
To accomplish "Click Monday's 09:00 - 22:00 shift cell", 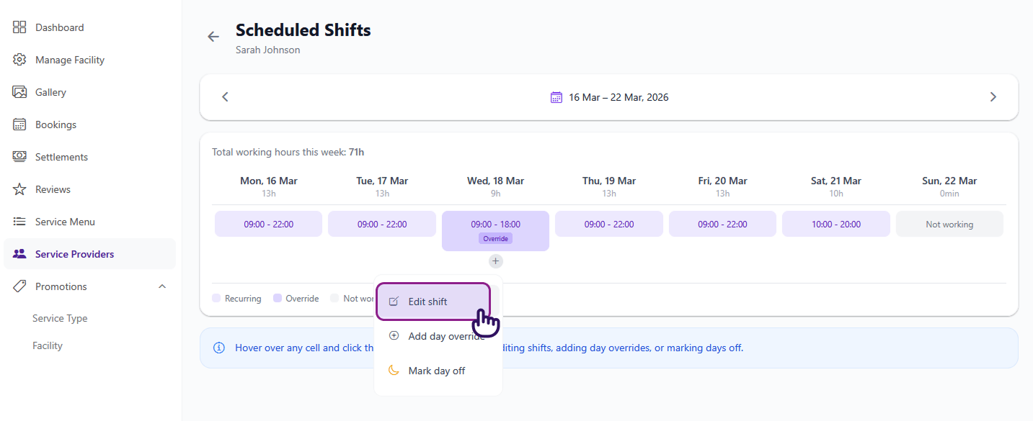I will 268,224.
